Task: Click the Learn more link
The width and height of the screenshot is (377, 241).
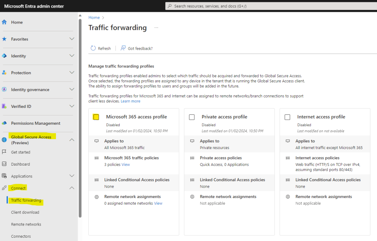Action: click(130, 101)
